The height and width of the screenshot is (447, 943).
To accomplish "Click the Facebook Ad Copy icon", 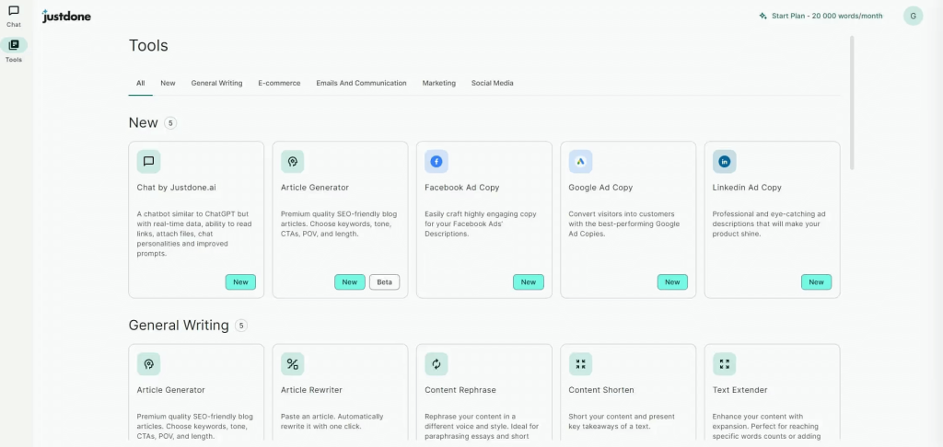I will pyautogui.click(x=437, y=162).
